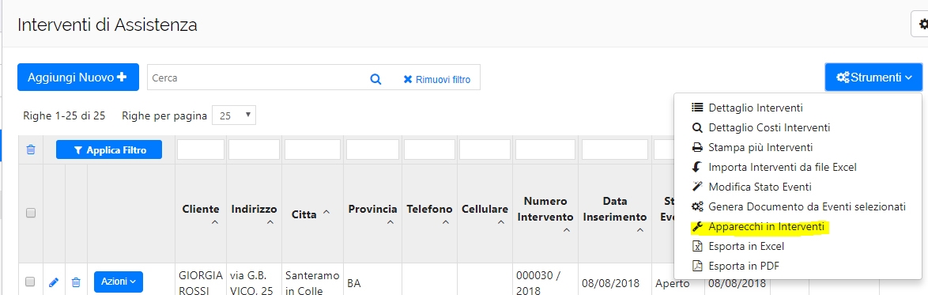Click the magnifier icon beside Dettaglio Costi
Screen dimensions: 928x295
(697, 127)
